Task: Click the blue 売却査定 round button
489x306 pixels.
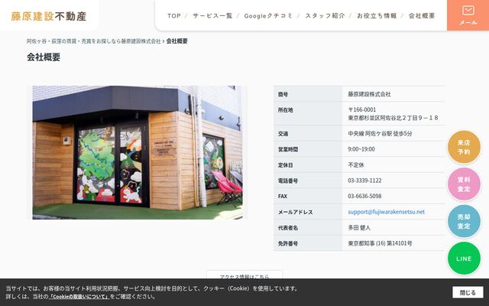Action: (464, 221)
